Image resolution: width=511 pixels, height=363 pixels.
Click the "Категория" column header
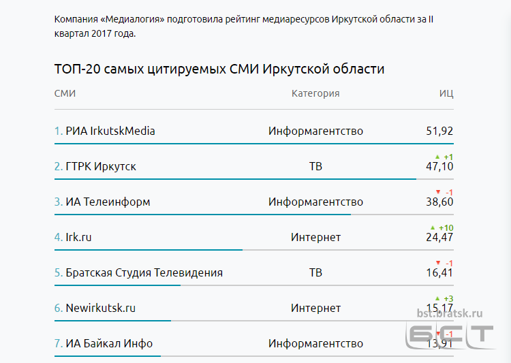click(x=315, y=93)
